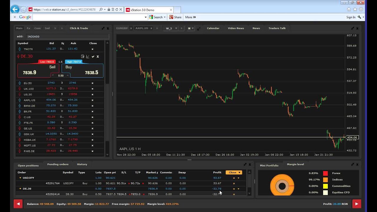377x212 pixels.
Task: Add a new chart tab
Action: click(157, 28)
